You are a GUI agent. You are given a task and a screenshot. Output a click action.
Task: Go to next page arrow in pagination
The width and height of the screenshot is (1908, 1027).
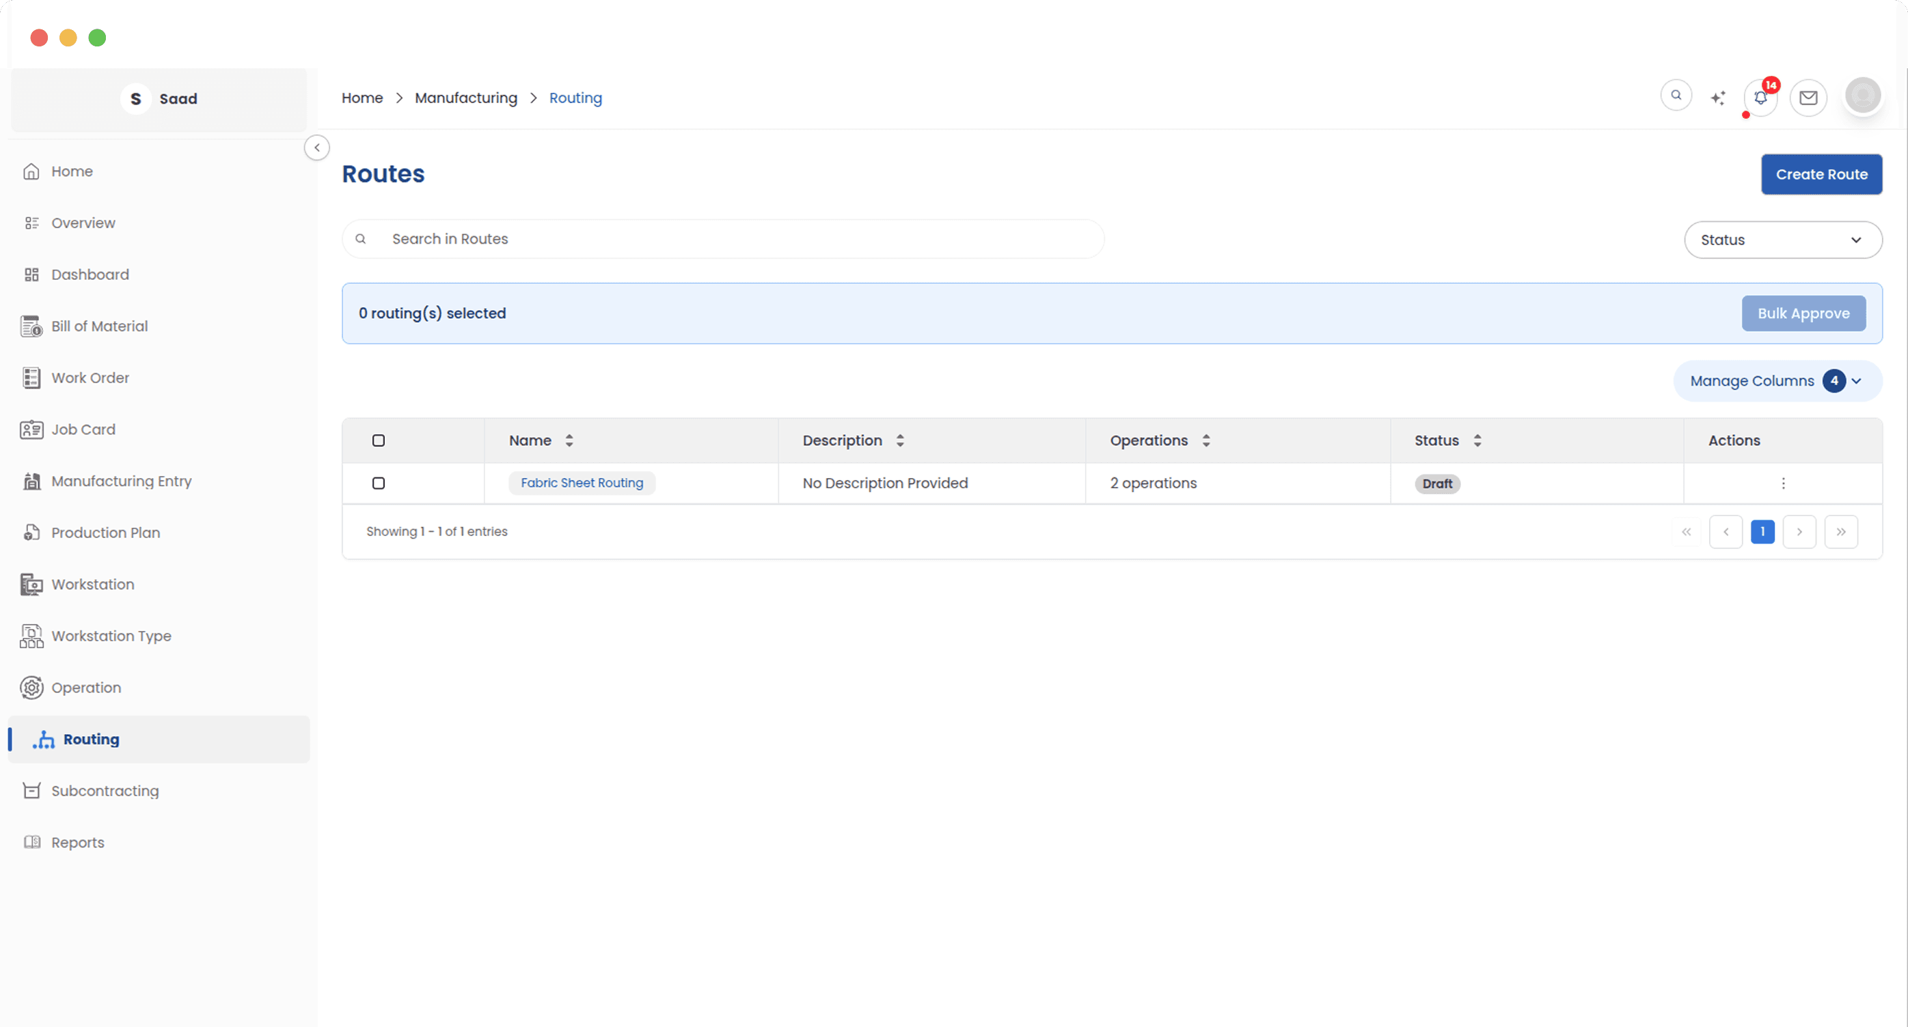click(x=1799, y=532)
